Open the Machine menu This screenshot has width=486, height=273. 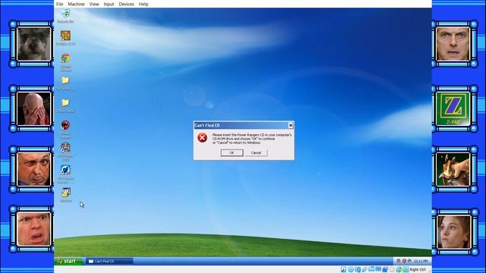[x=76, y=4]
